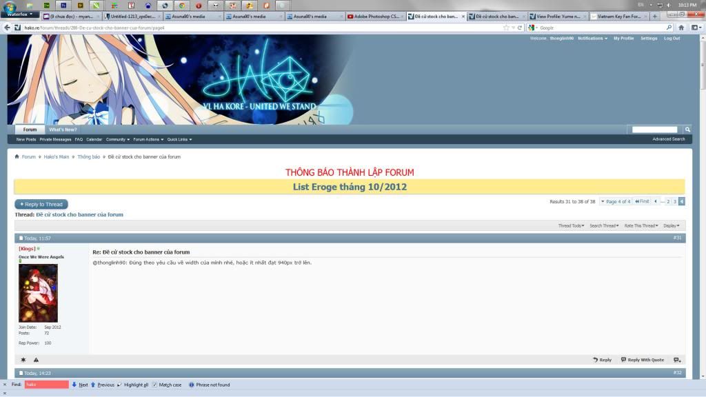Open the Rate This Thread dropdown

point(641,226)
